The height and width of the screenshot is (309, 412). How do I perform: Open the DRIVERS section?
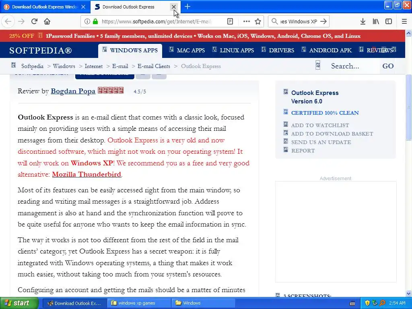coord(278,50)
